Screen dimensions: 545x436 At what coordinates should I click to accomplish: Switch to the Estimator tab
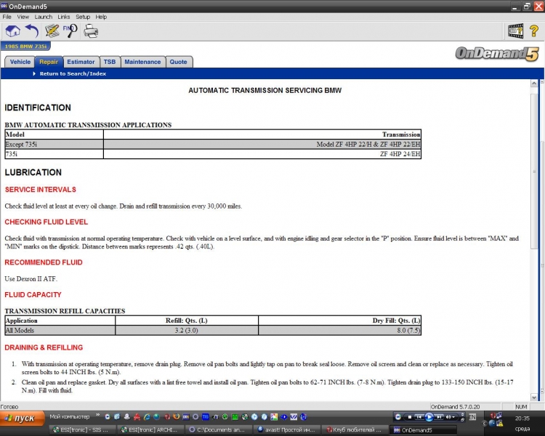81,62
